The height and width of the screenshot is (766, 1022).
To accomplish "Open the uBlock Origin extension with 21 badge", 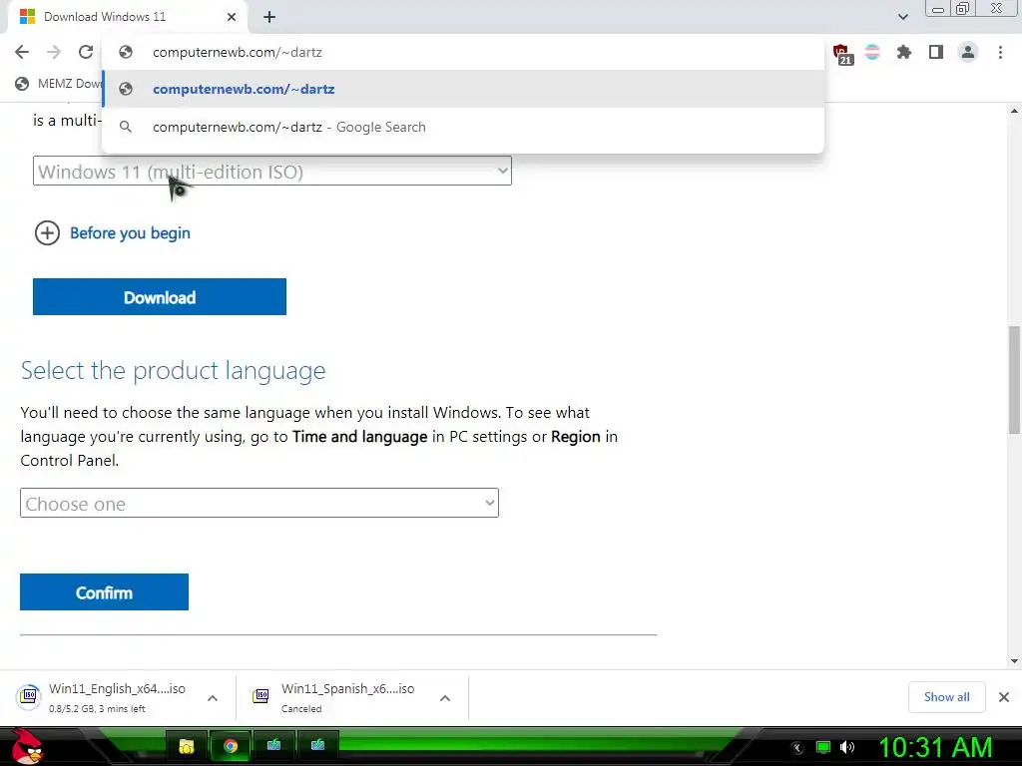I will (x=841, y=54).
